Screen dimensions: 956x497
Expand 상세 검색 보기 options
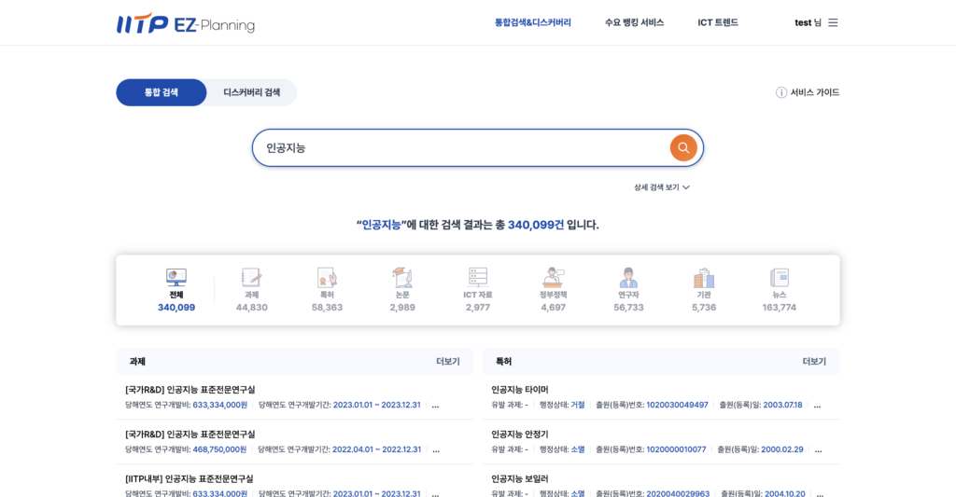(661, 187)
